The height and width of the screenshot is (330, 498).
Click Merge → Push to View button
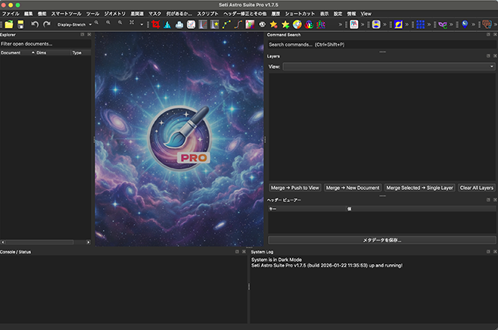294,187
